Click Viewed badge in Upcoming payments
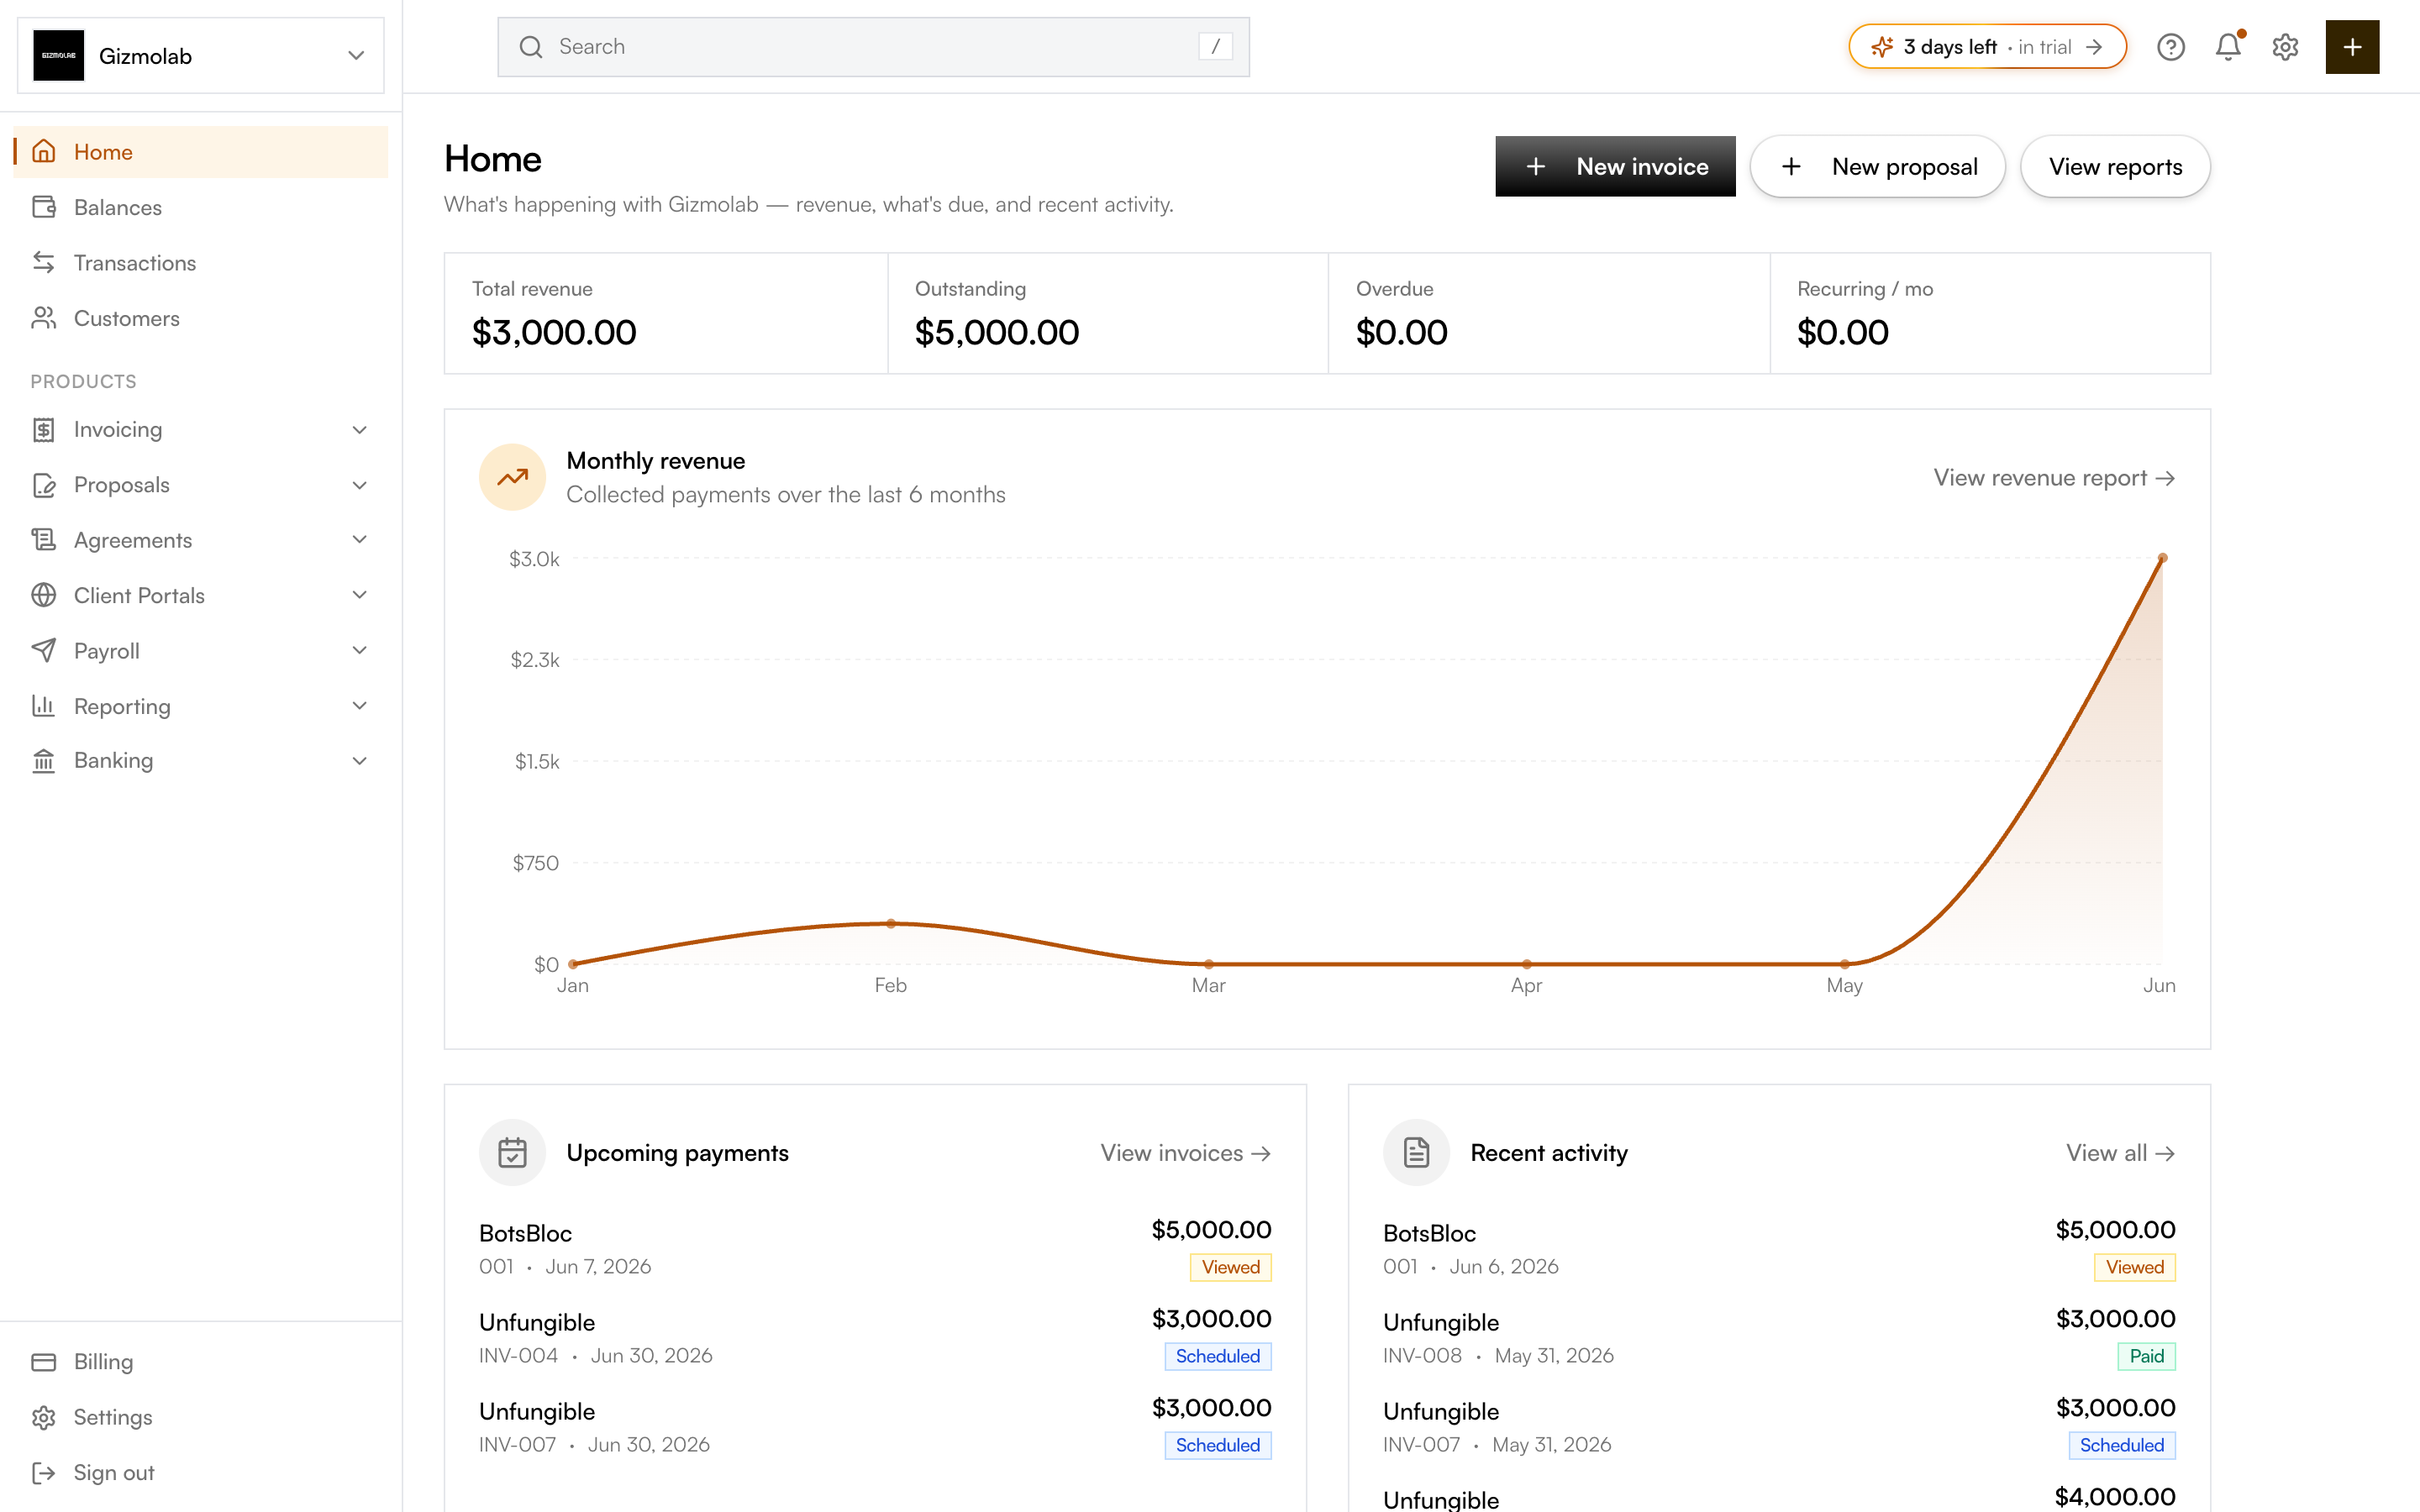The width and height of the screenshot is (2420, 1512). tap(1230, 1268)
